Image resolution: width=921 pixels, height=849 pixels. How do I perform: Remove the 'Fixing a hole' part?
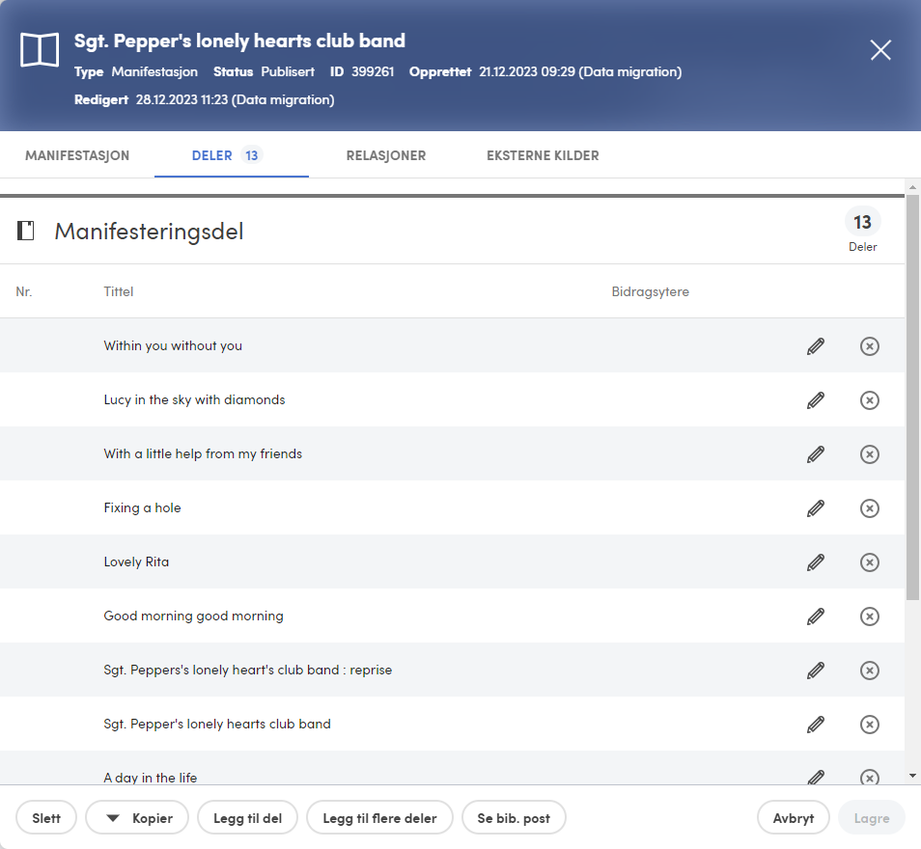point(869,508)
